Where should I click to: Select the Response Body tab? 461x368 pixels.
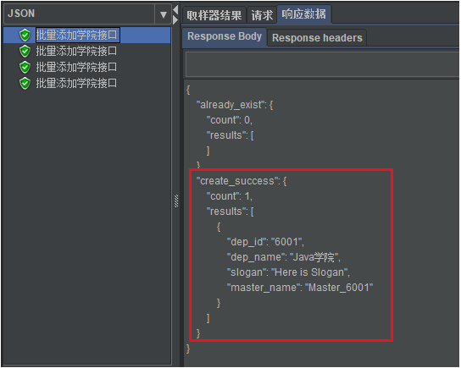[x=225, y=36]
